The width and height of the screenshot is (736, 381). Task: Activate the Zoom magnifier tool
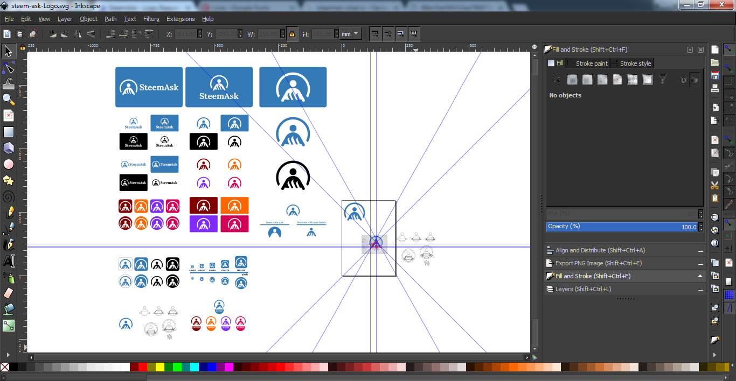point(8,99)
